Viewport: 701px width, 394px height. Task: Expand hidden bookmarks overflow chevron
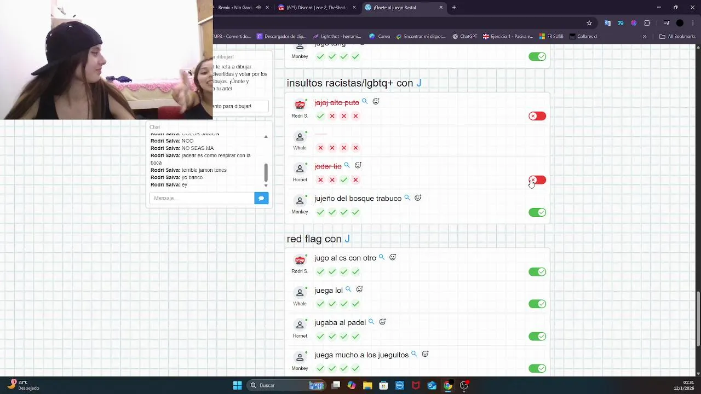pyautogui.click(x=645, y=37)
